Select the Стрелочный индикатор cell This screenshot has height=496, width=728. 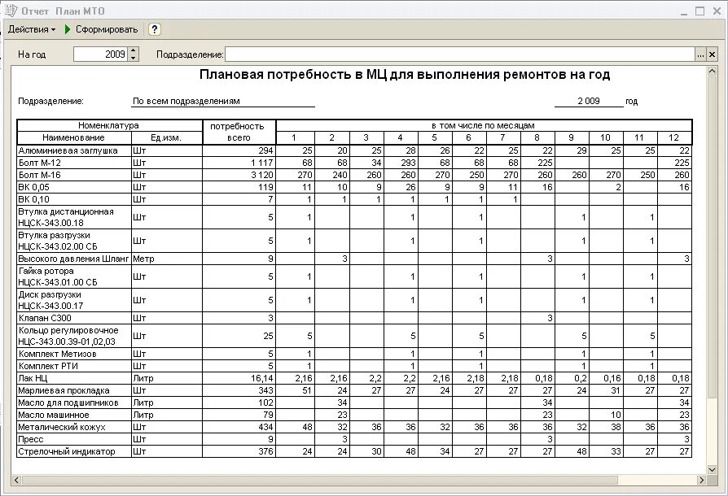tap(74, 451)
